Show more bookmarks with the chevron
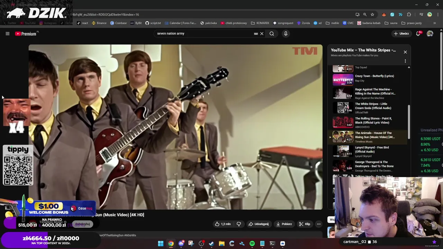443x249 pixels. (x=435, y=23)
